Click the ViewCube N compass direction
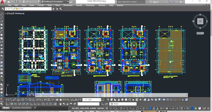212x112 pixels. coord(200,15)
